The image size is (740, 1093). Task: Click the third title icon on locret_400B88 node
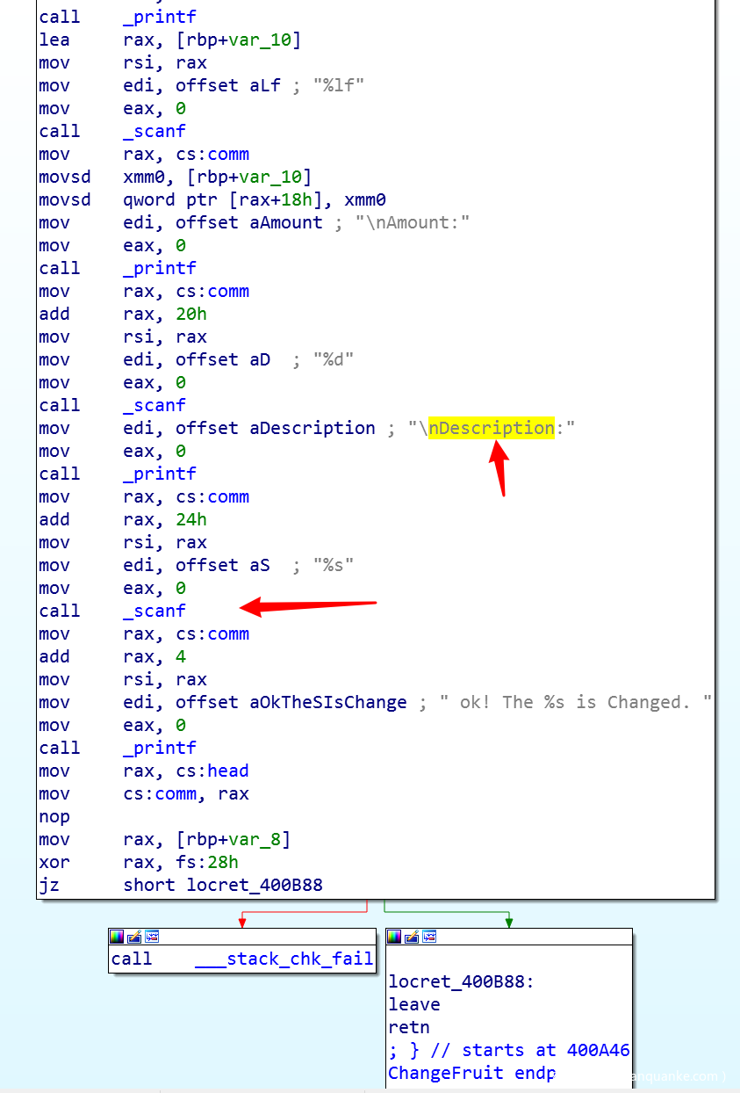pyautogui.click(x=429, y=937)
